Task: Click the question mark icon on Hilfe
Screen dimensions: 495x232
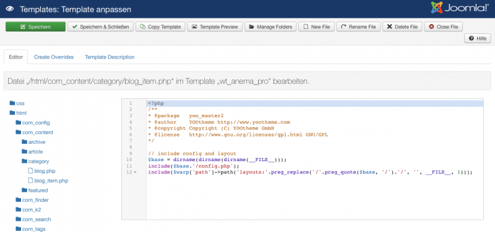Action: (471, 38)
